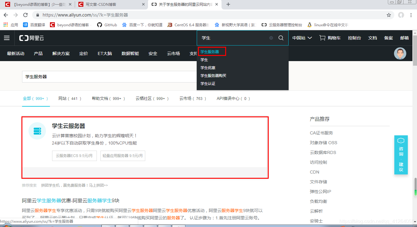This screenshot has width=417, height=227.
Task: Open the Chrome profile avatar icon
Action: click(x=401, y=15)
